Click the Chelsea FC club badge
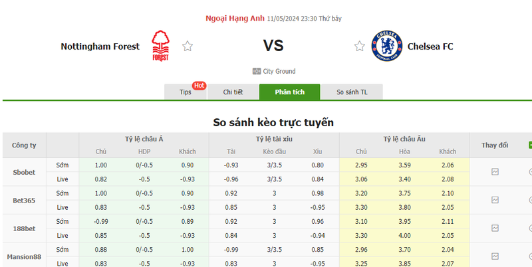532x267 pixels. [387, 46]
